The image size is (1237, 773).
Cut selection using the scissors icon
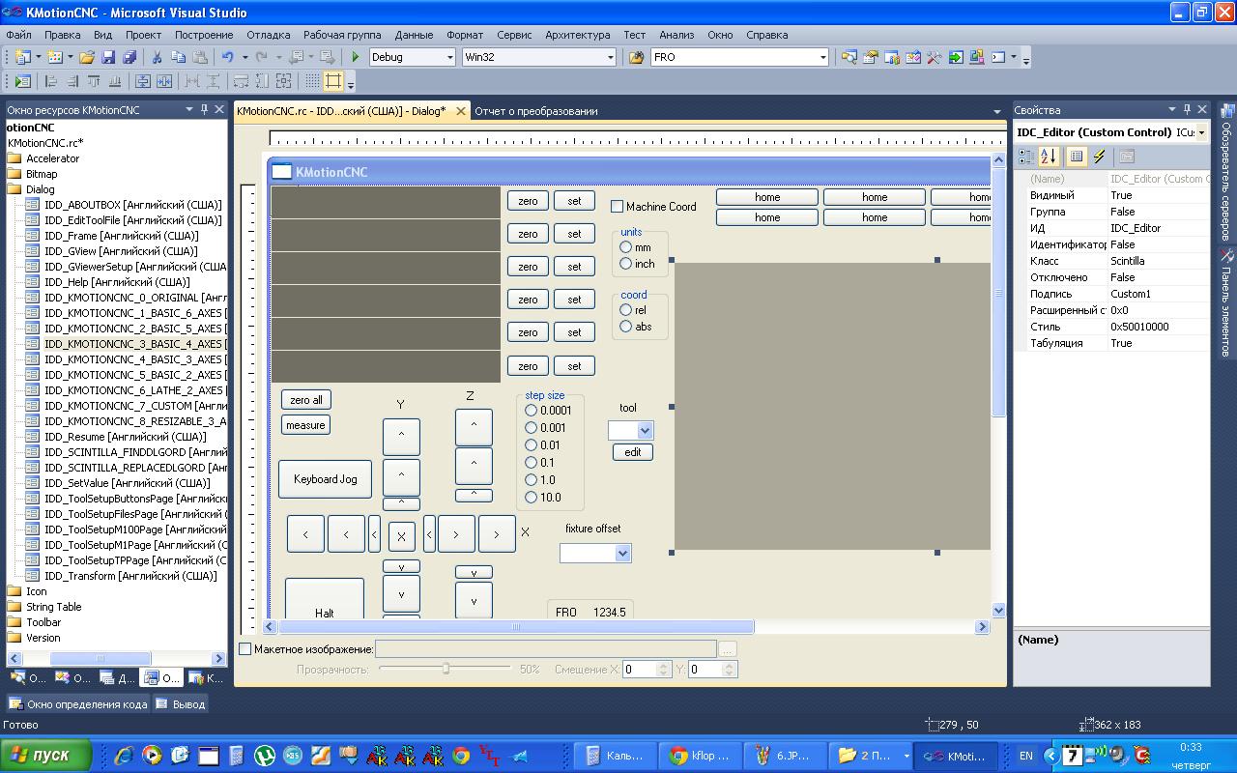(x=157, y=57)
